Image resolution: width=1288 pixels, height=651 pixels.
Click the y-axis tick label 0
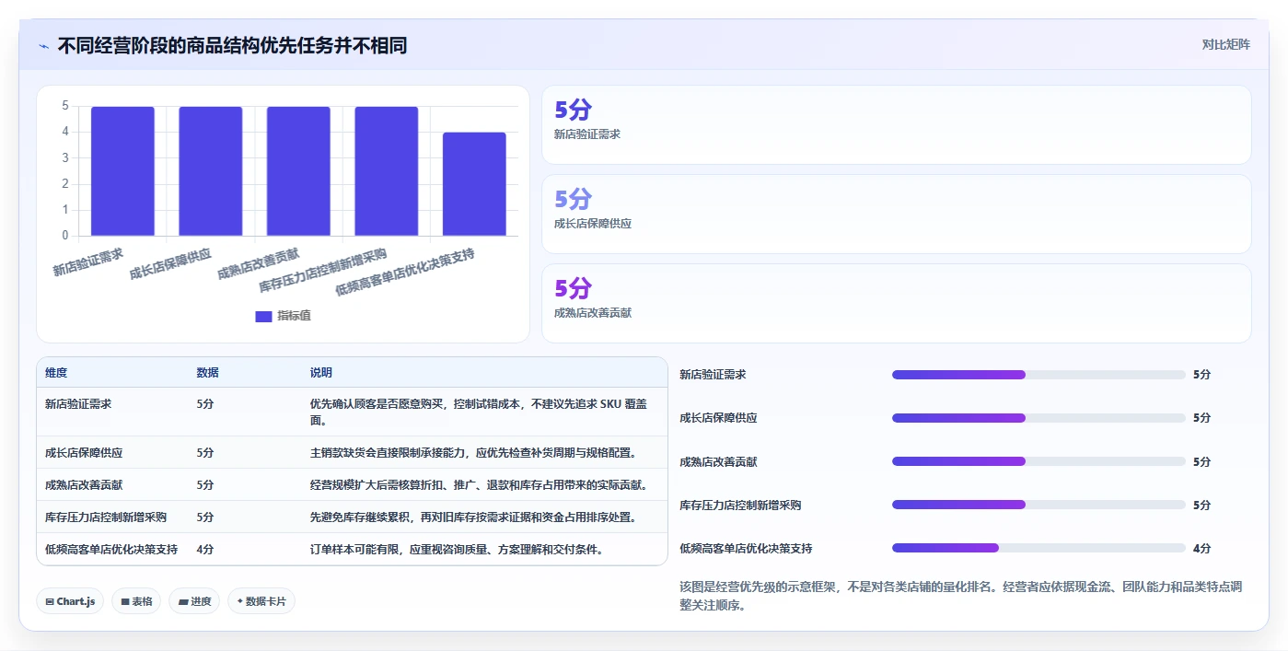tap(65, 236)
